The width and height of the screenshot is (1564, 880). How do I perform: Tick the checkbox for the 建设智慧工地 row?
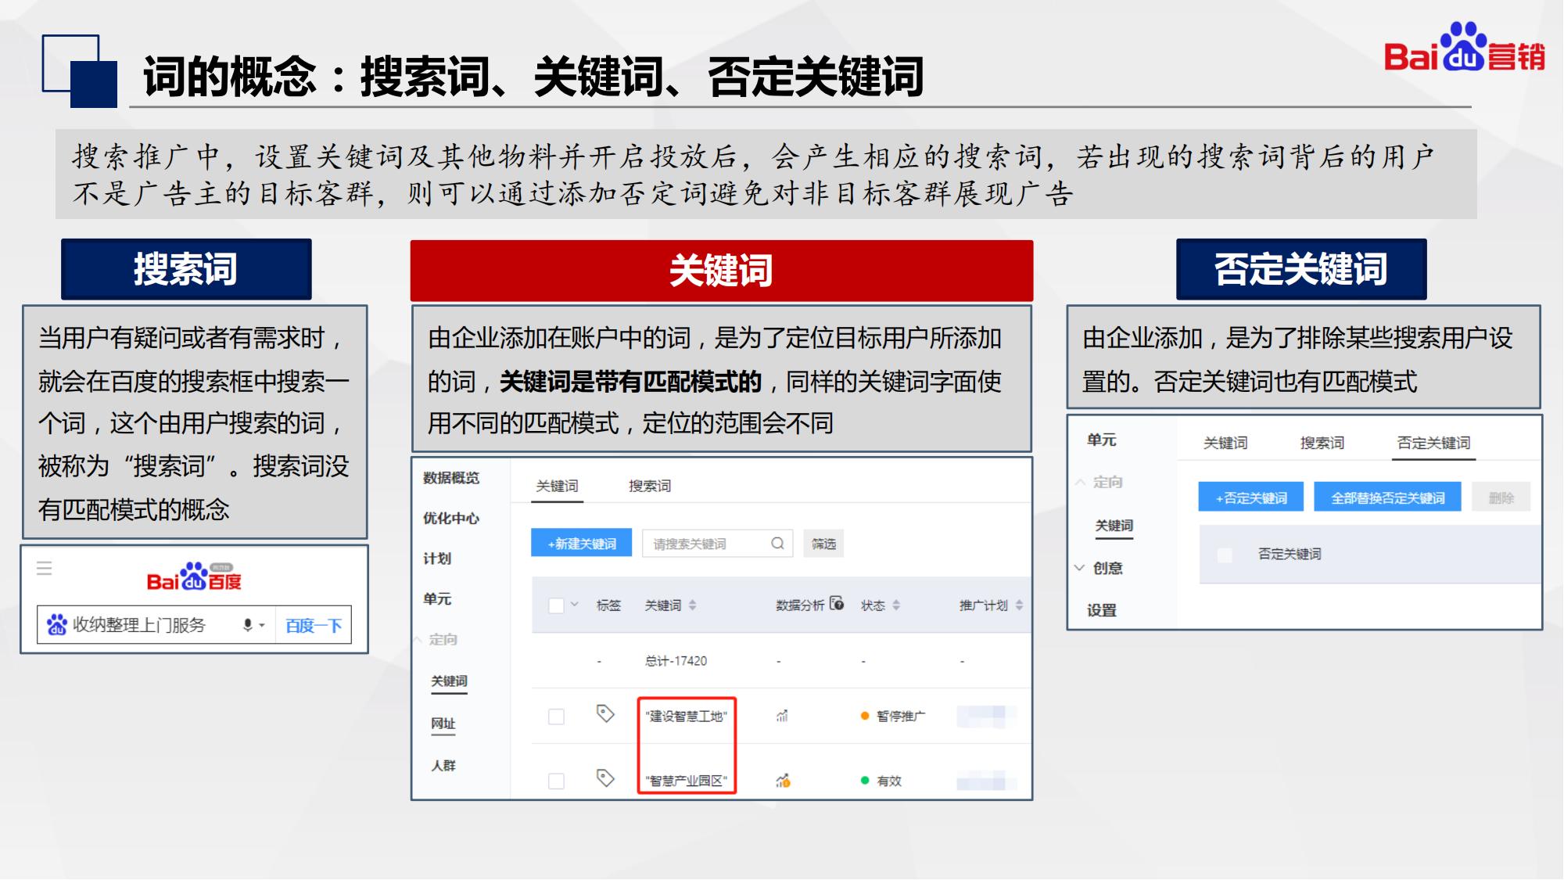(556, 717)
